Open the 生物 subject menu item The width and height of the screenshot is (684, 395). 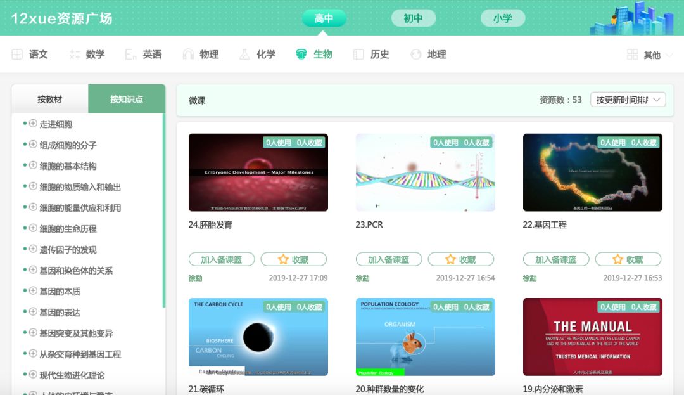(314, 55)
